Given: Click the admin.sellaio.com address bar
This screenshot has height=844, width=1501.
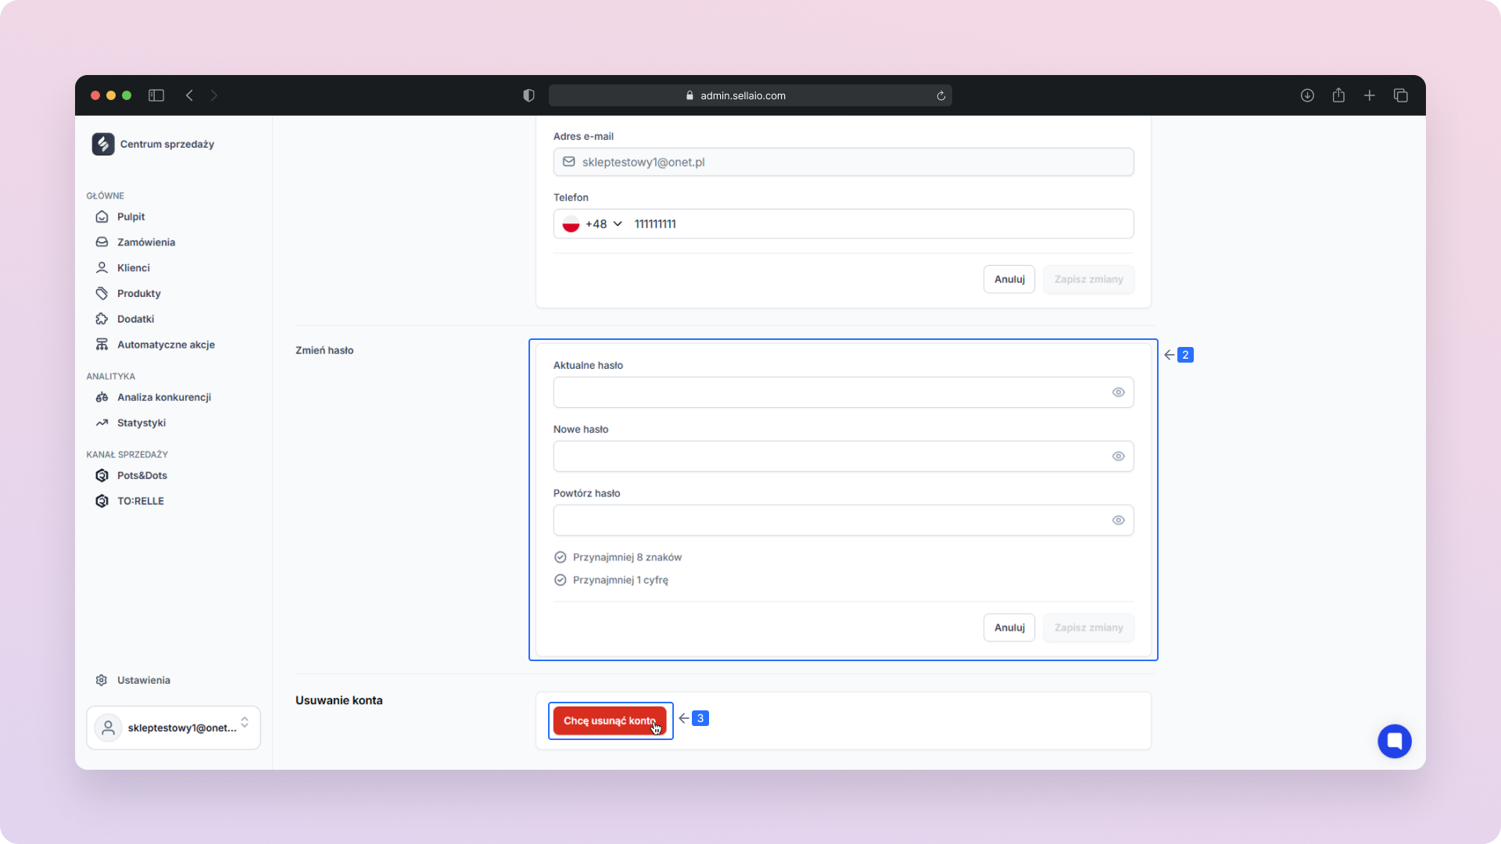Looking at the screenshot, I should click(x=750, y=95).
